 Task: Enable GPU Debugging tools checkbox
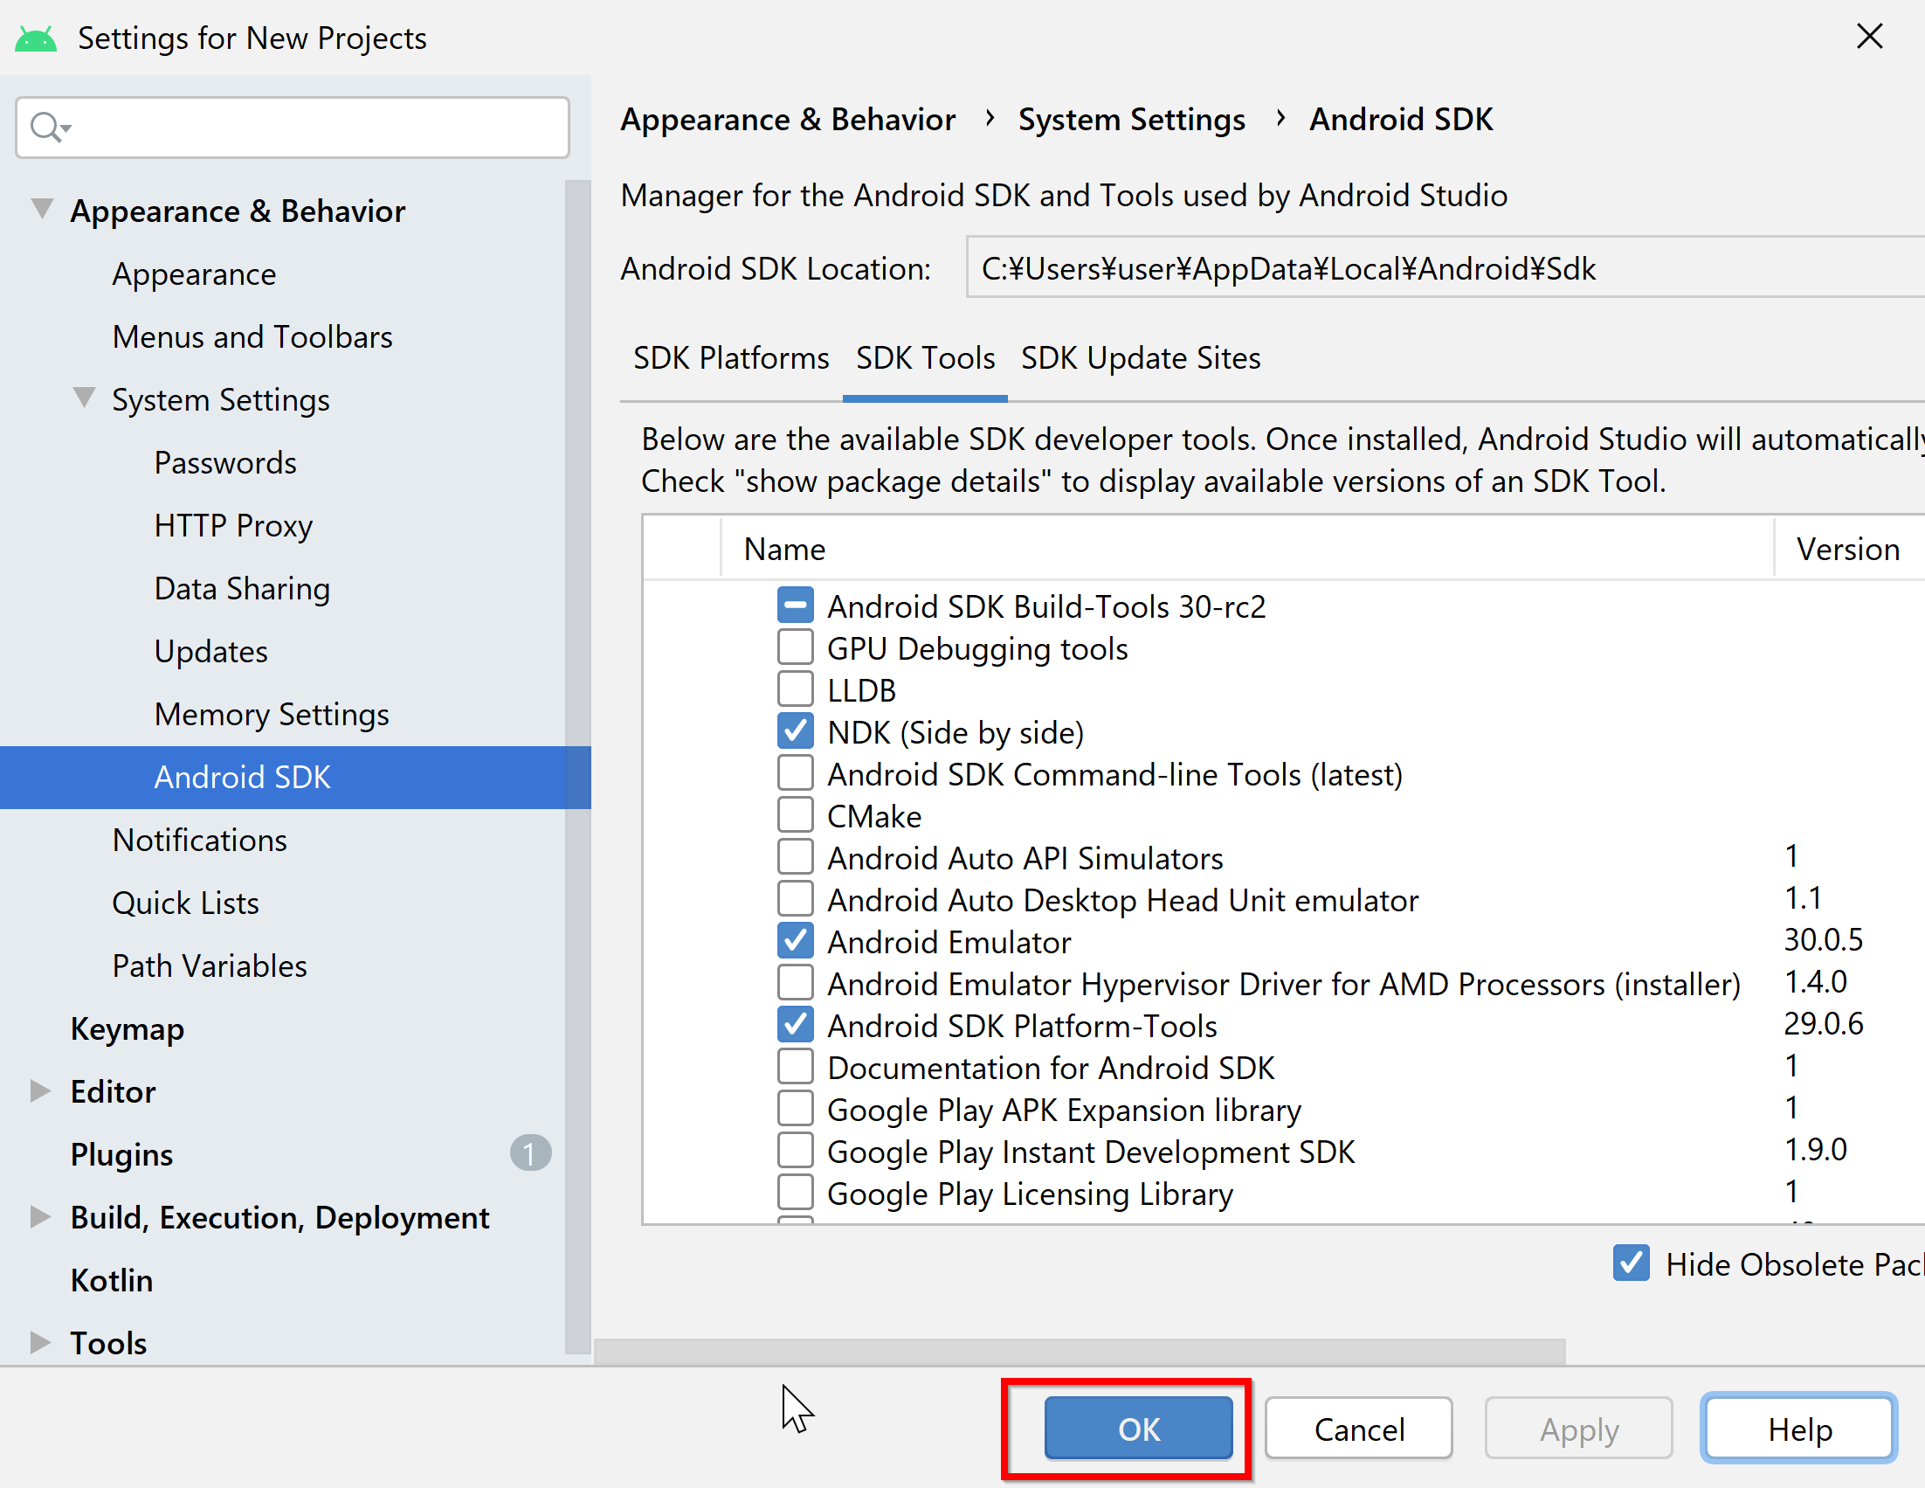pos(795,647)
